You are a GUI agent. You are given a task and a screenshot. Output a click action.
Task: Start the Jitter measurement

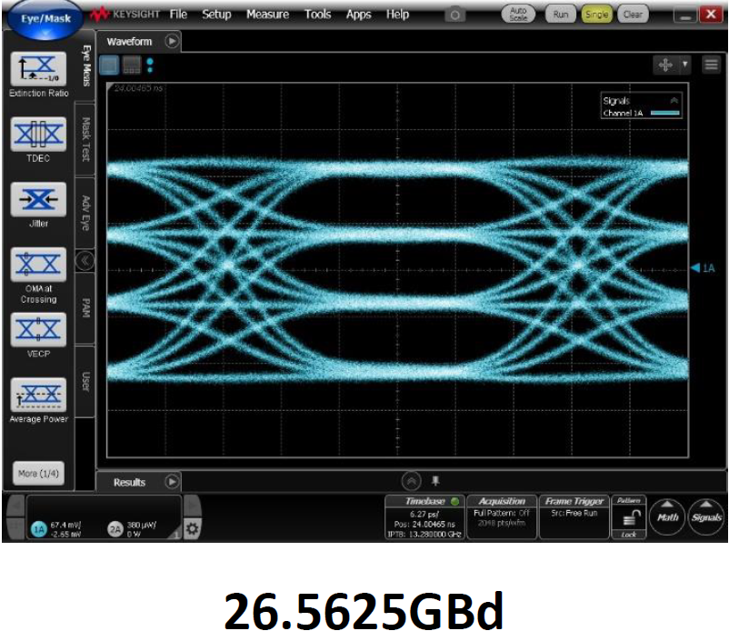[x=38, y=199]
